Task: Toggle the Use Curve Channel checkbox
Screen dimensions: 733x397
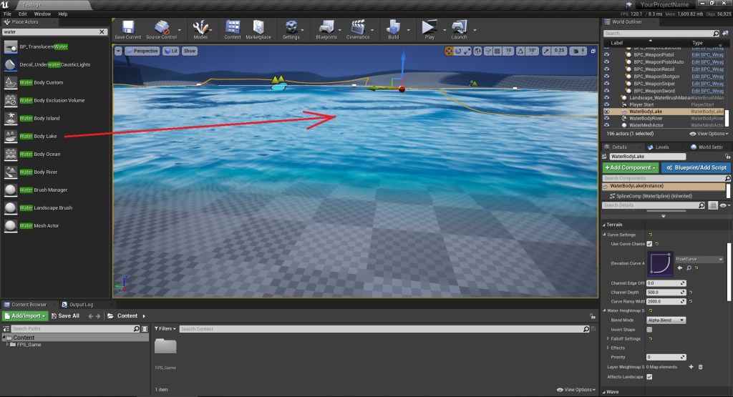Action: (649, 244)
